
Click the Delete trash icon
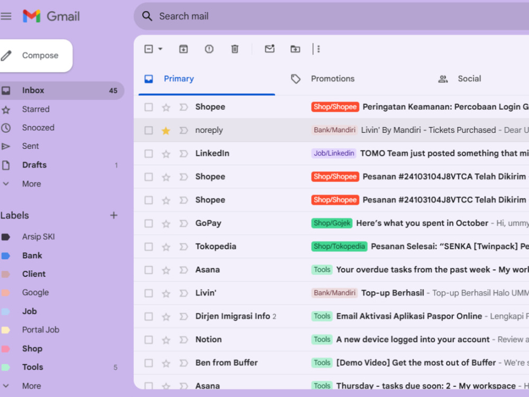(x=235, y=49)
